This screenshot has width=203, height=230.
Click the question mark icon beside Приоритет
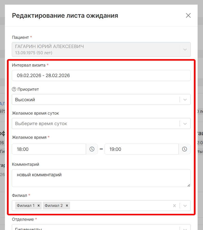tap(14, 89)
